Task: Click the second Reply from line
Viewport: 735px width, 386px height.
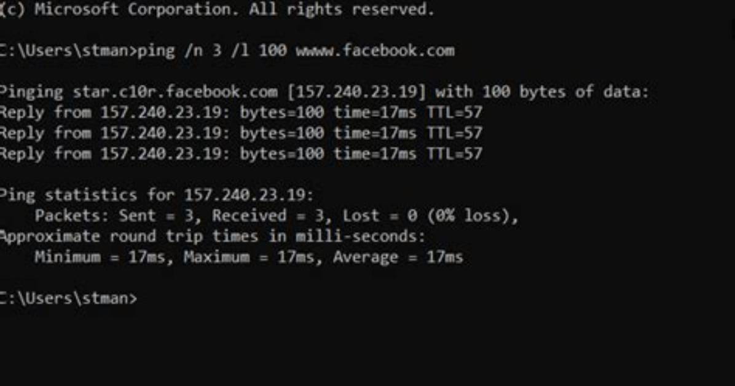Action: 241,133
